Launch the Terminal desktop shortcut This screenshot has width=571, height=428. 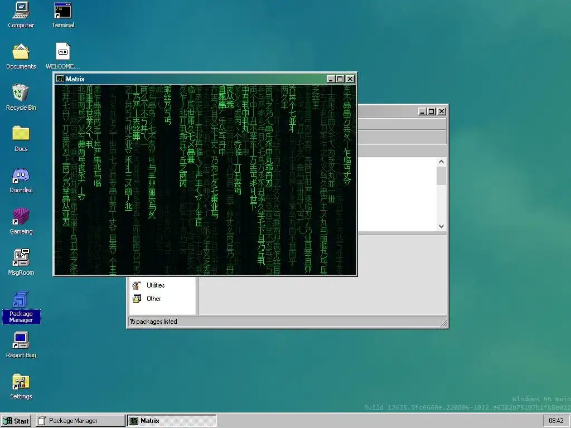(x=62, y=14)
